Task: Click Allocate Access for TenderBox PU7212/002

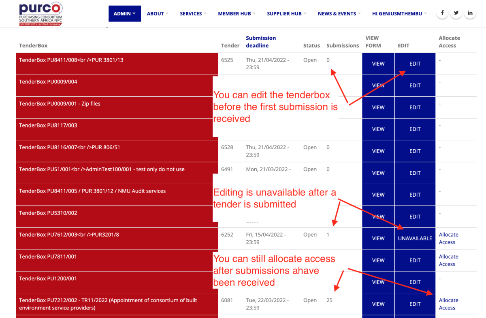Action: [x=448, y=304]
